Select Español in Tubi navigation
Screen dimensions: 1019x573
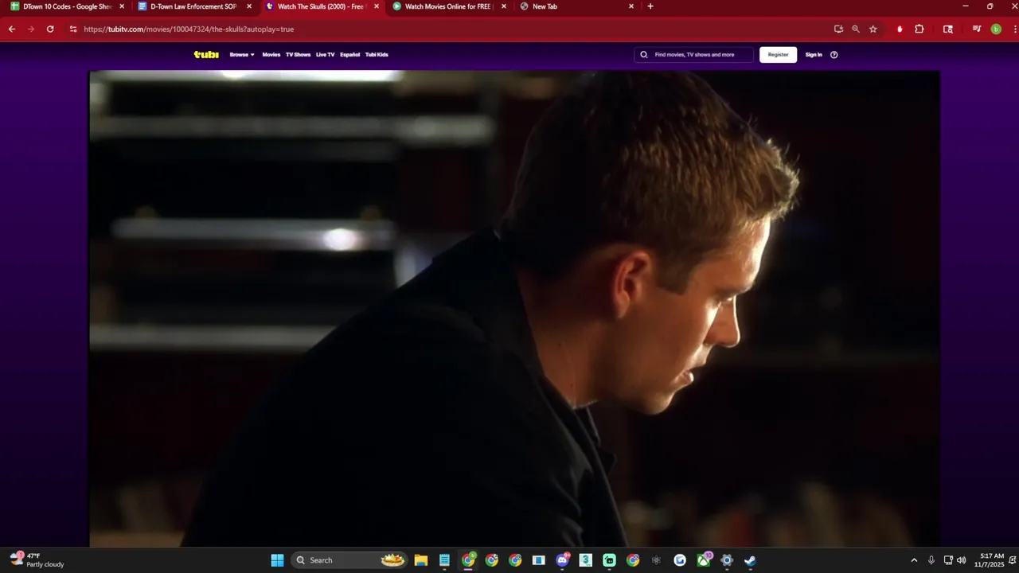350,55
